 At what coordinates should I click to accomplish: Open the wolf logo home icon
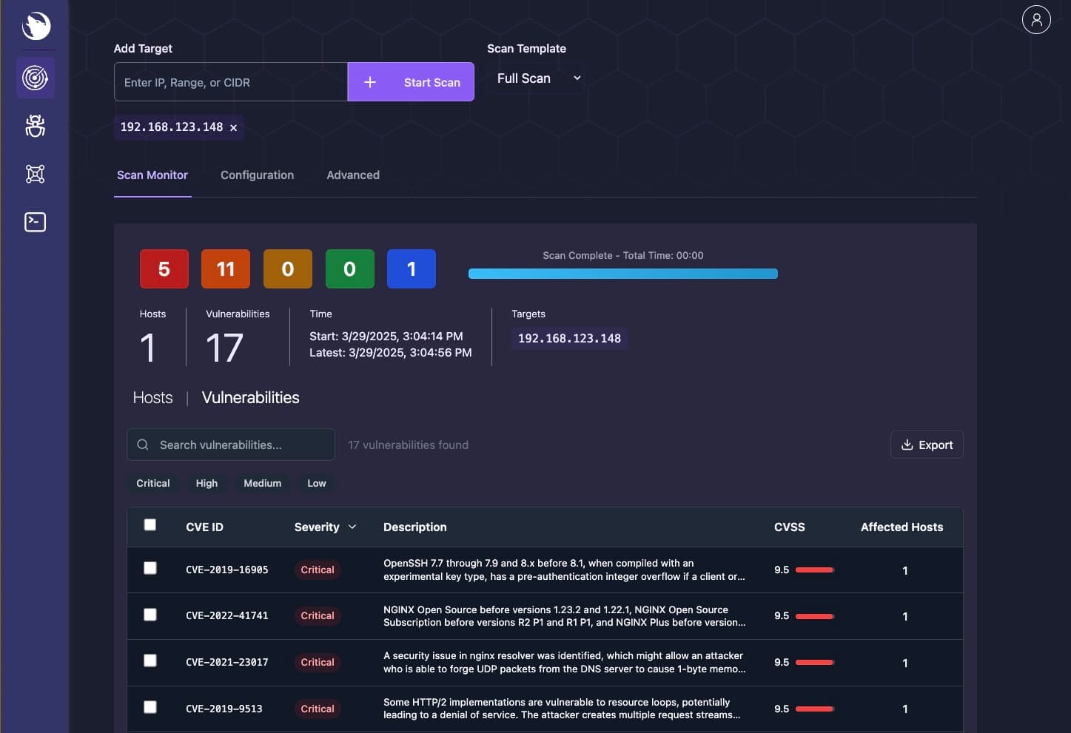tap(34, 27)
